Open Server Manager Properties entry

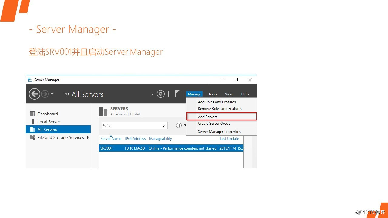(x=219, y=132)
